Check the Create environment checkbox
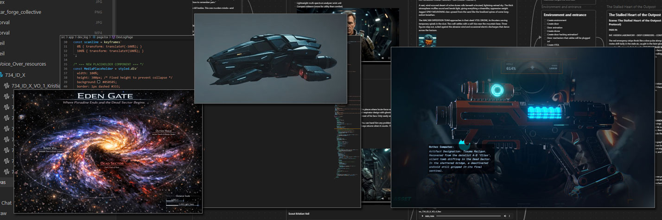The image size is (662, 220). click(544, 21)
